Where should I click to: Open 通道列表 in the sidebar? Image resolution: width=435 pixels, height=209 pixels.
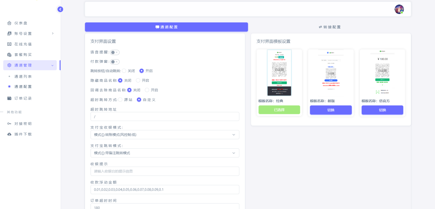(x=23, y=76)
